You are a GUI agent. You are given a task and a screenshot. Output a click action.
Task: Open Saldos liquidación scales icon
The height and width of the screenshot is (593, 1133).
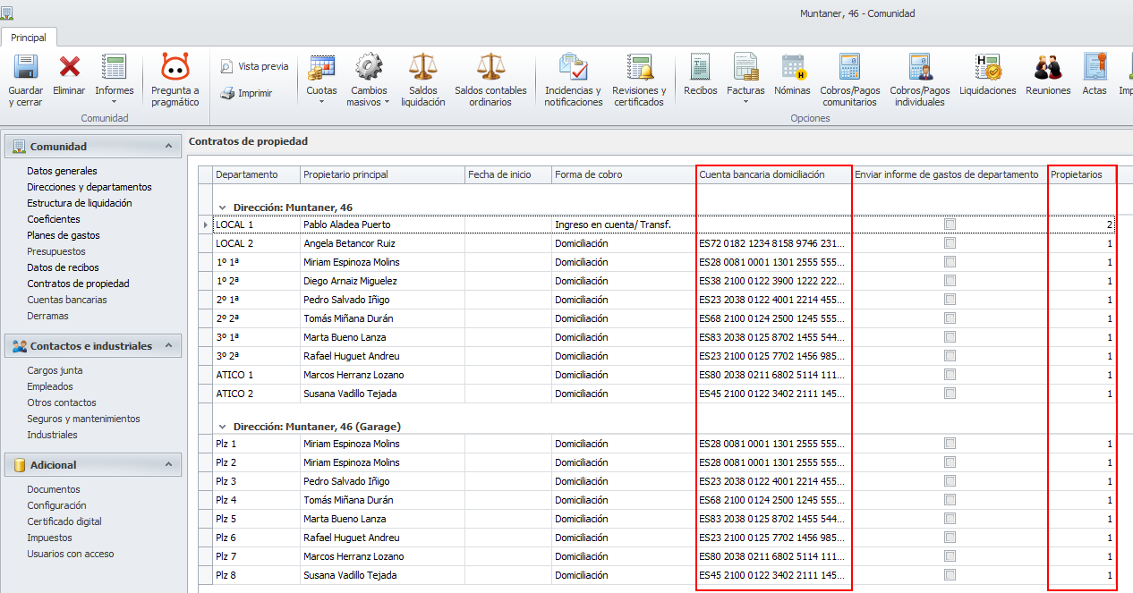pyautogui.click(x=422, y=68)
